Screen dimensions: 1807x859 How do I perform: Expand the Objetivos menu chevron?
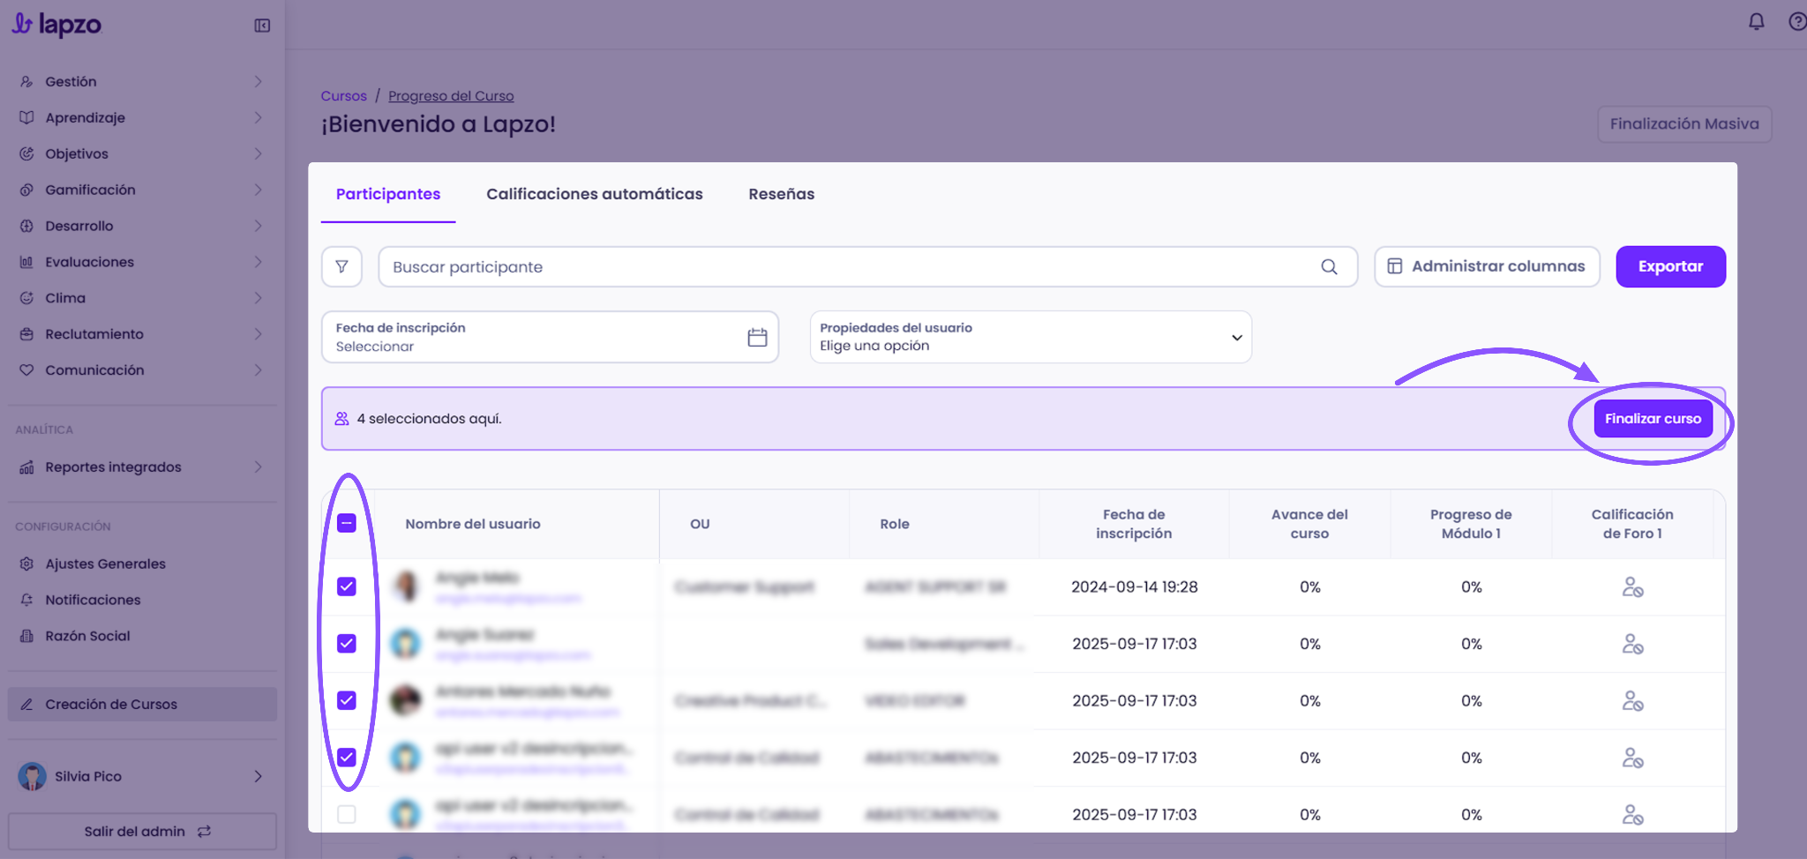click(x=258, y=153)
